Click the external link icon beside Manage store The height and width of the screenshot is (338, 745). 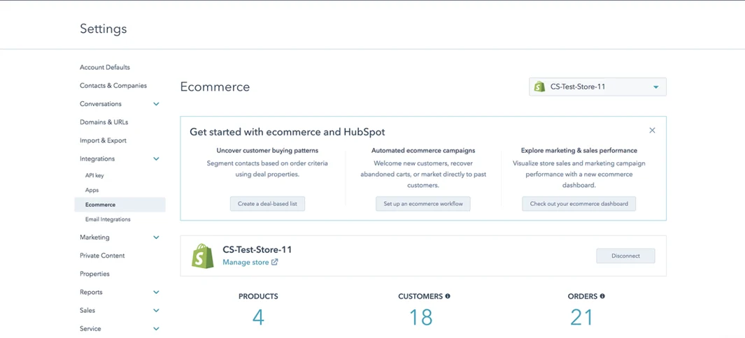274,262
